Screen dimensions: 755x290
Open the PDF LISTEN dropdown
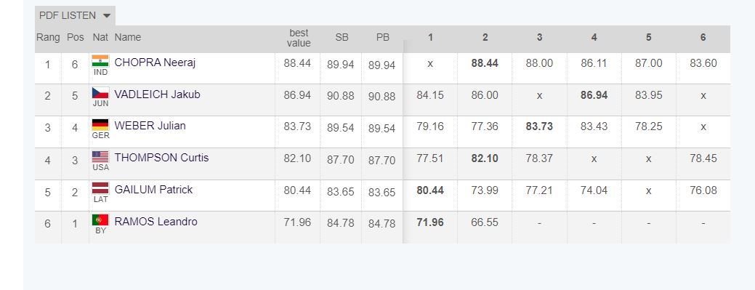click(x=75, y=15)
